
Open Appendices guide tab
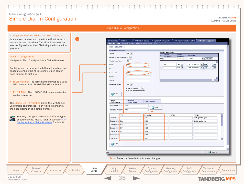click(228, 170)
